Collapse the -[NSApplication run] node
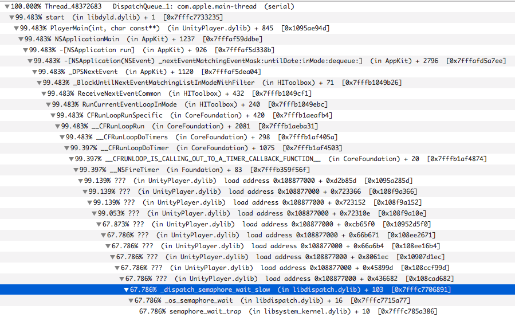This screenshot has height=317, width=515. (25, 50)
